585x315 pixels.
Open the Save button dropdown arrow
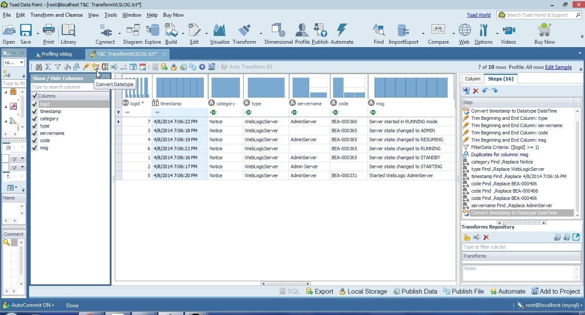(x=38, y=33)
